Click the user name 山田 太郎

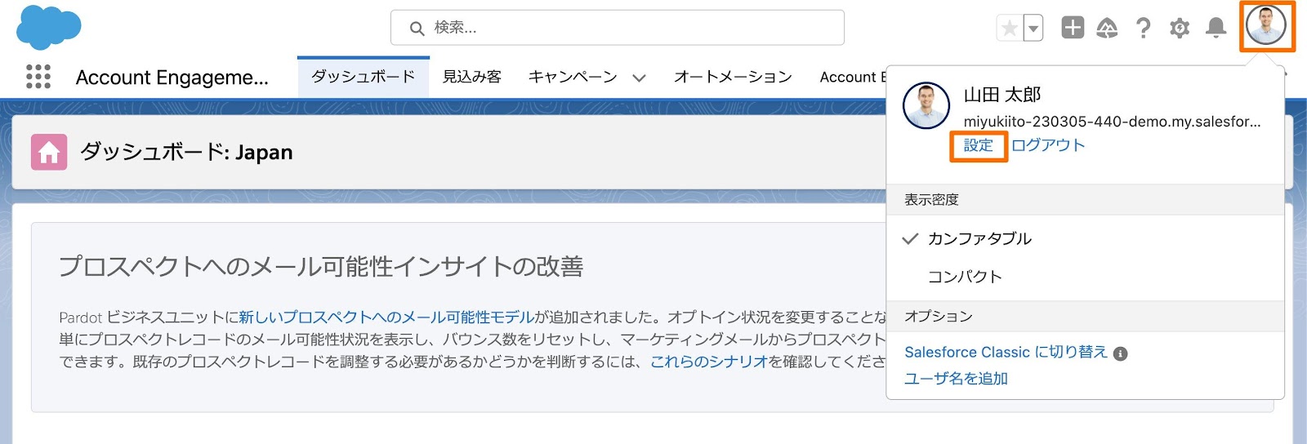1002,95
